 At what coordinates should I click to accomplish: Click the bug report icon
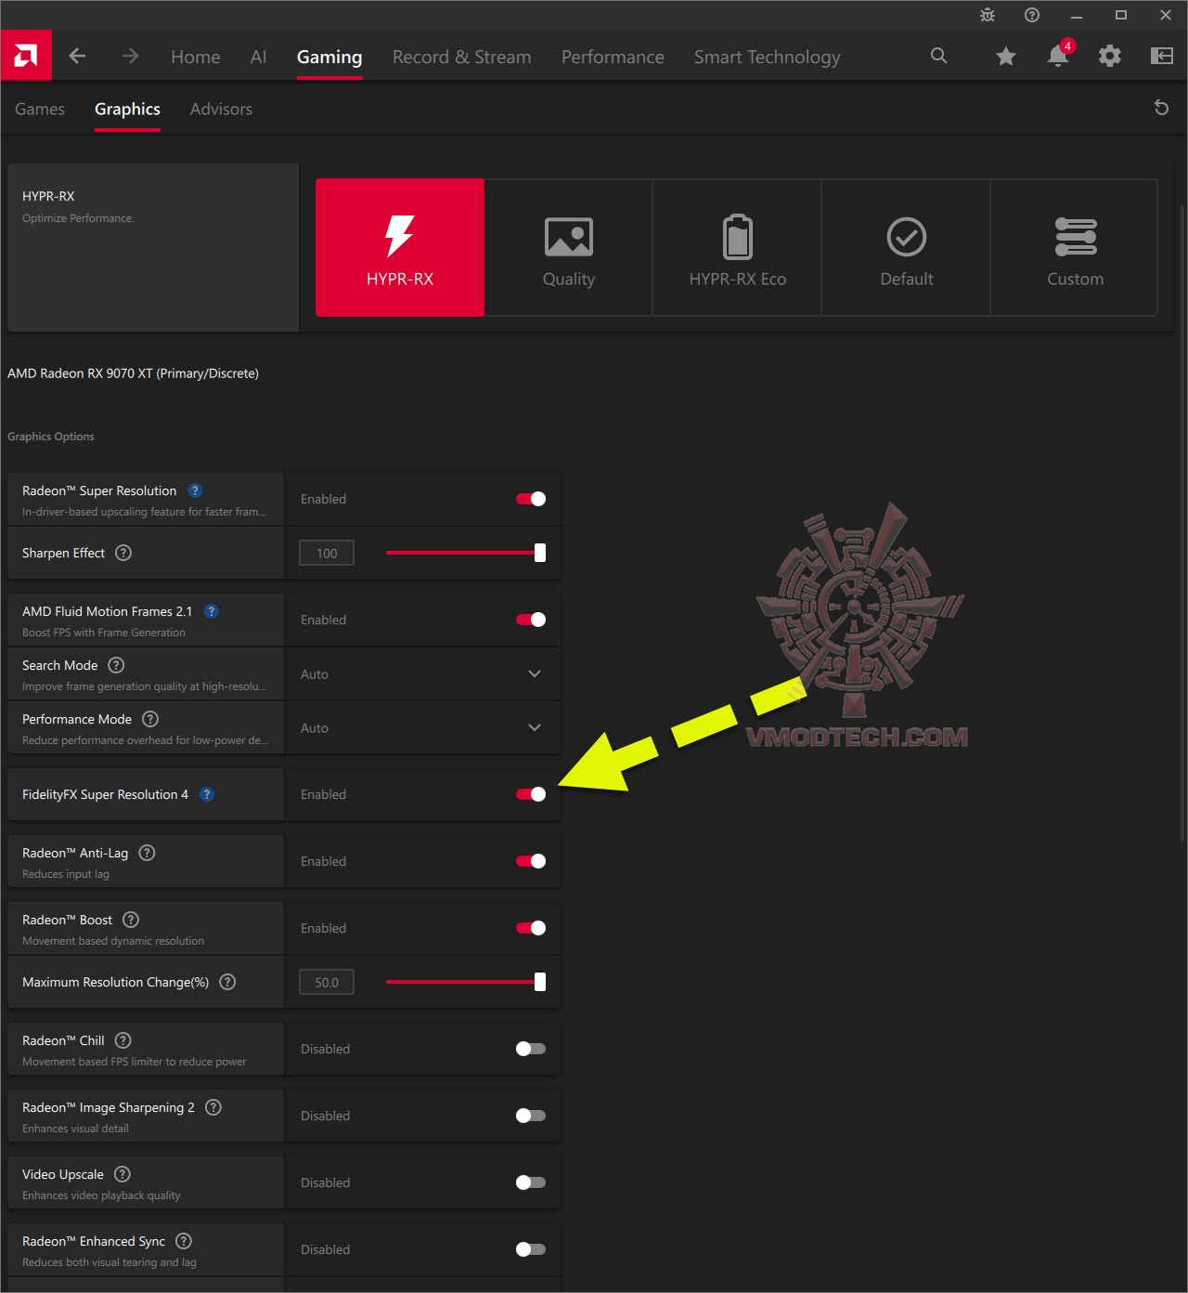[x=988, y=15]
